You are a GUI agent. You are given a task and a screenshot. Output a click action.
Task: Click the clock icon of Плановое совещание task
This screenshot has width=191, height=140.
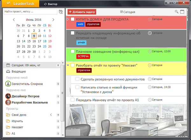click(x=150, y=51)
